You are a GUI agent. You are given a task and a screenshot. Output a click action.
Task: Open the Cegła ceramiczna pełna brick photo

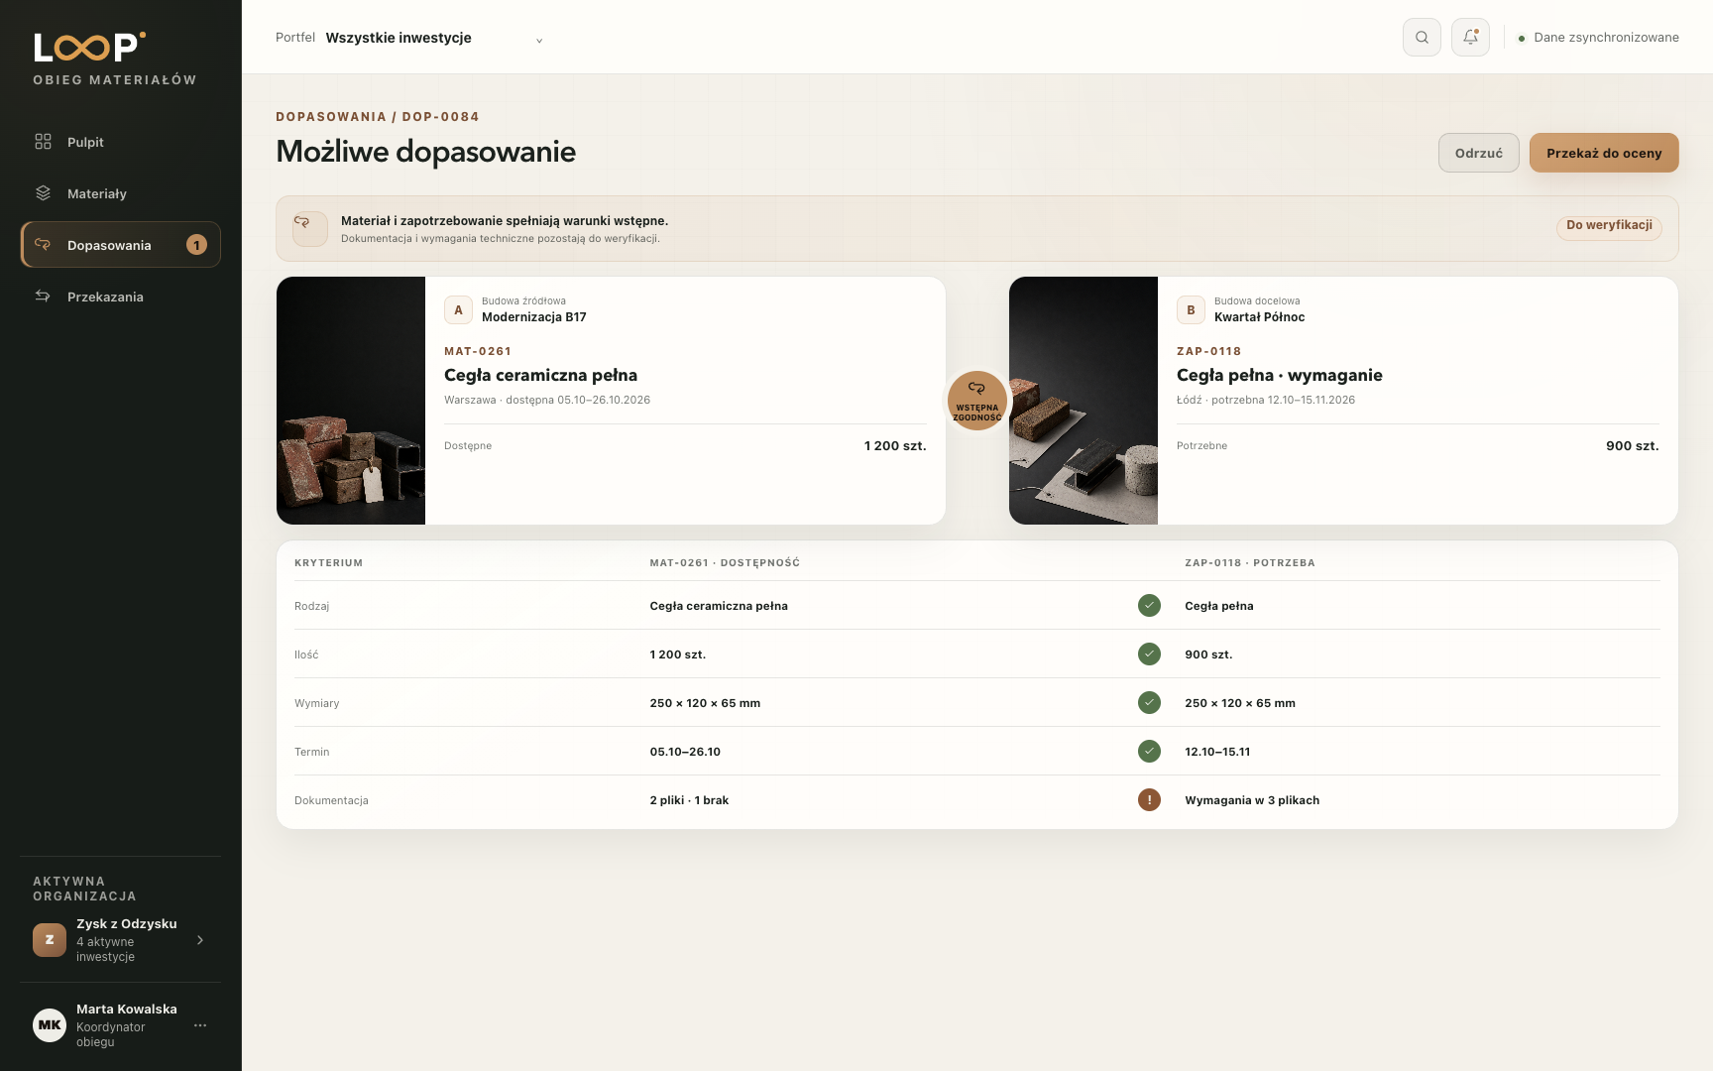tap(351, 401)
